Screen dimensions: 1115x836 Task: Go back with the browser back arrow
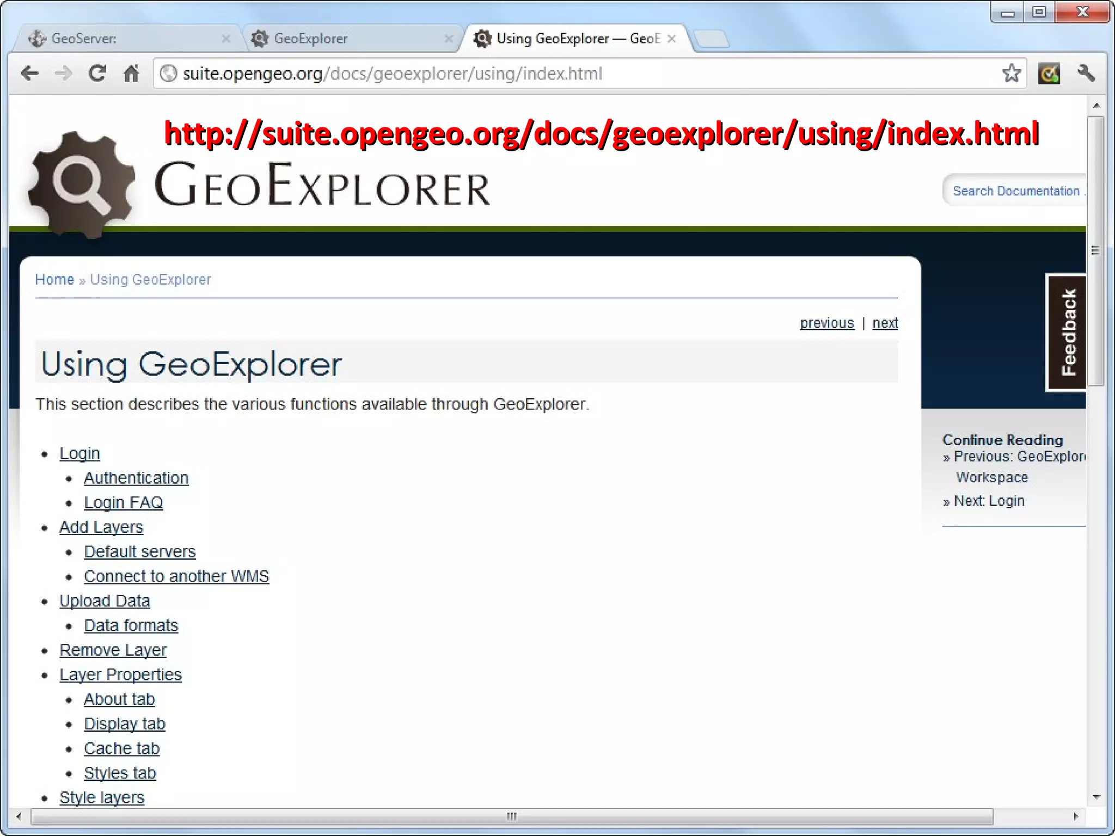(x=30, y=73)
